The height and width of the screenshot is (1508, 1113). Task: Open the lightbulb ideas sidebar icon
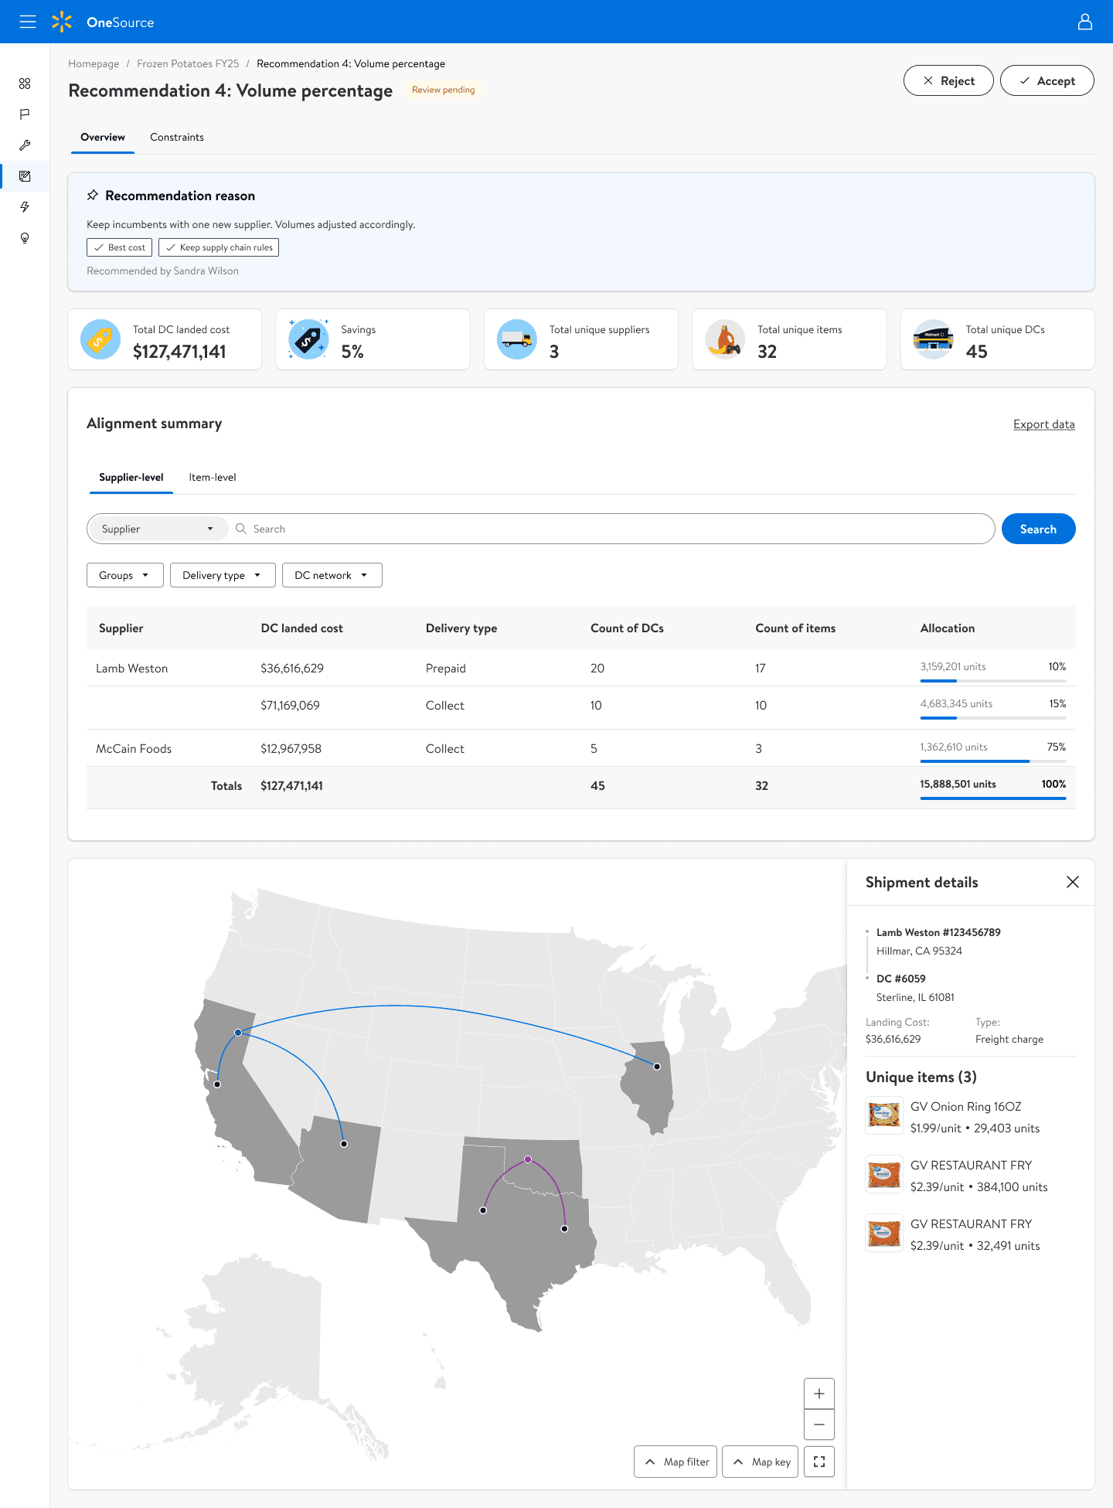[25, 238]
